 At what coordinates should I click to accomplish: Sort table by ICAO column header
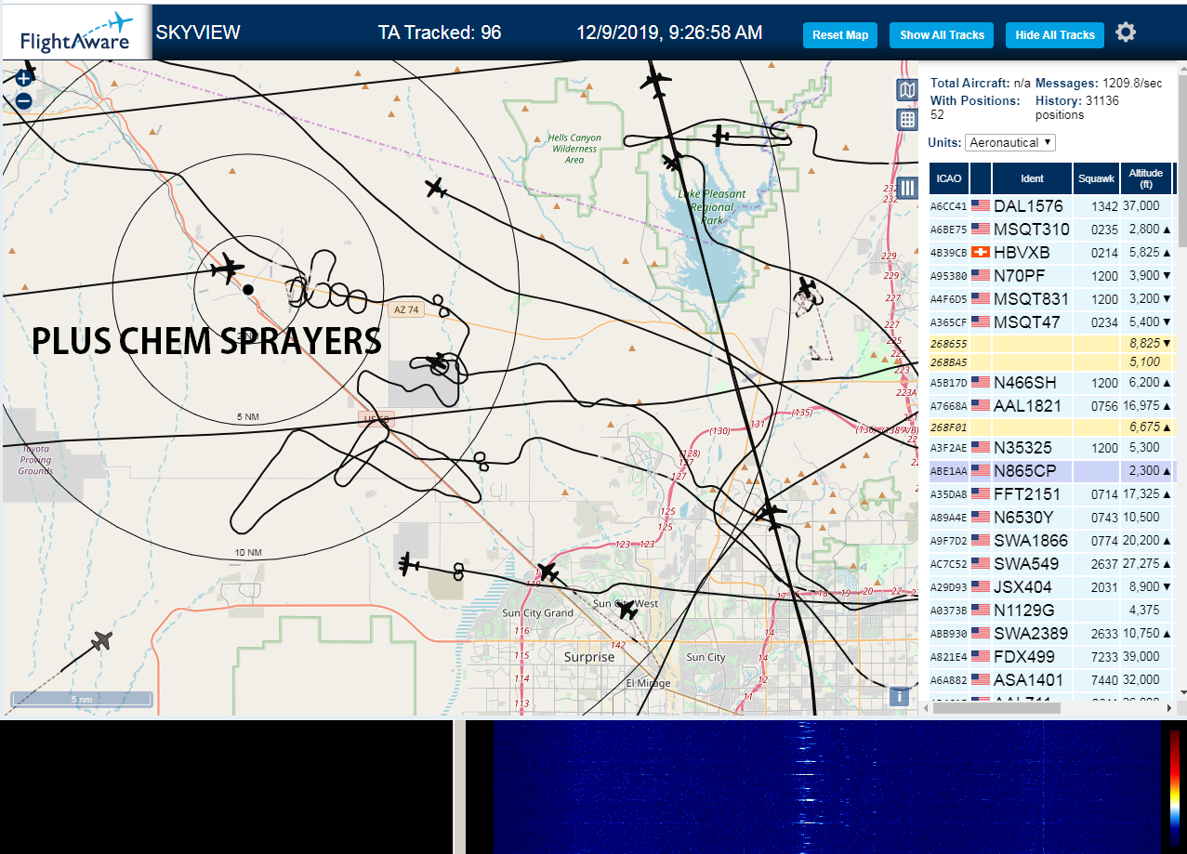[x=949, y=178]
